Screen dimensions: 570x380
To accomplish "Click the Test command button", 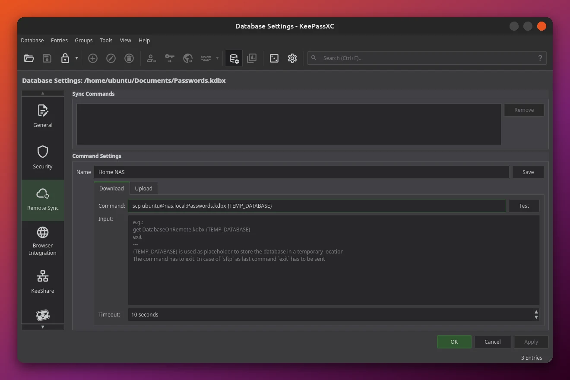I will pos(524,206).
